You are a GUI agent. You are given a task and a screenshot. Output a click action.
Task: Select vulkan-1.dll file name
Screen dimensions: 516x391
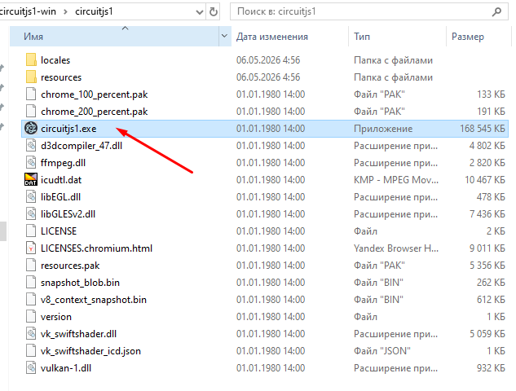tap(66, 368)
